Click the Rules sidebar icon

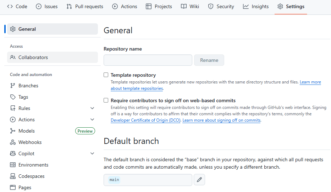tap(13, 108)
